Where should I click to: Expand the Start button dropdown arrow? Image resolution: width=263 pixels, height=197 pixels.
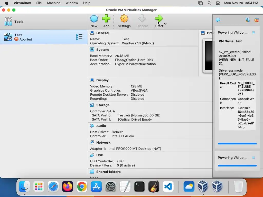point(165,24)
